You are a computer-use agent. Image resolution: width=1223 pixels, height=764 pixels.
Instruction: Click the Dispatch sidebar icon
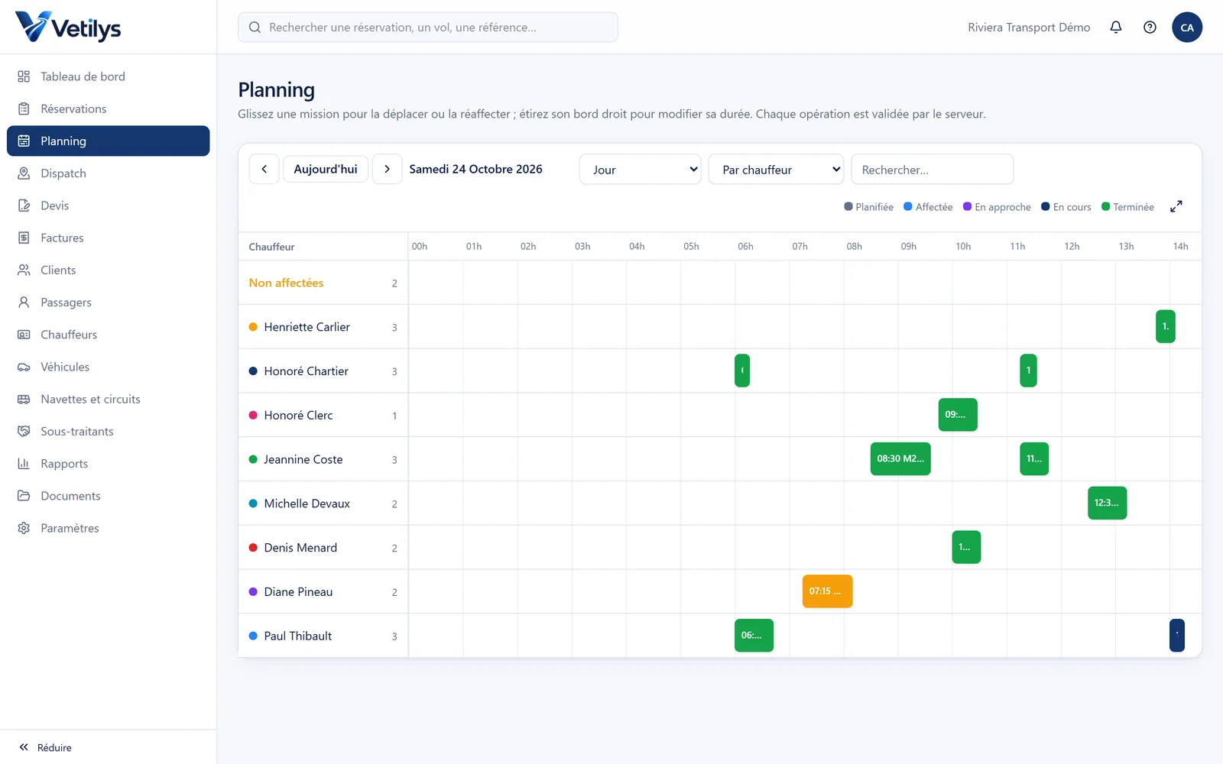click(24, 173)
